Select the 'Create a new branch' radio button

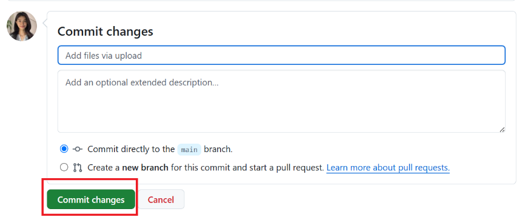pyautogui.click(x=64, y=167)
